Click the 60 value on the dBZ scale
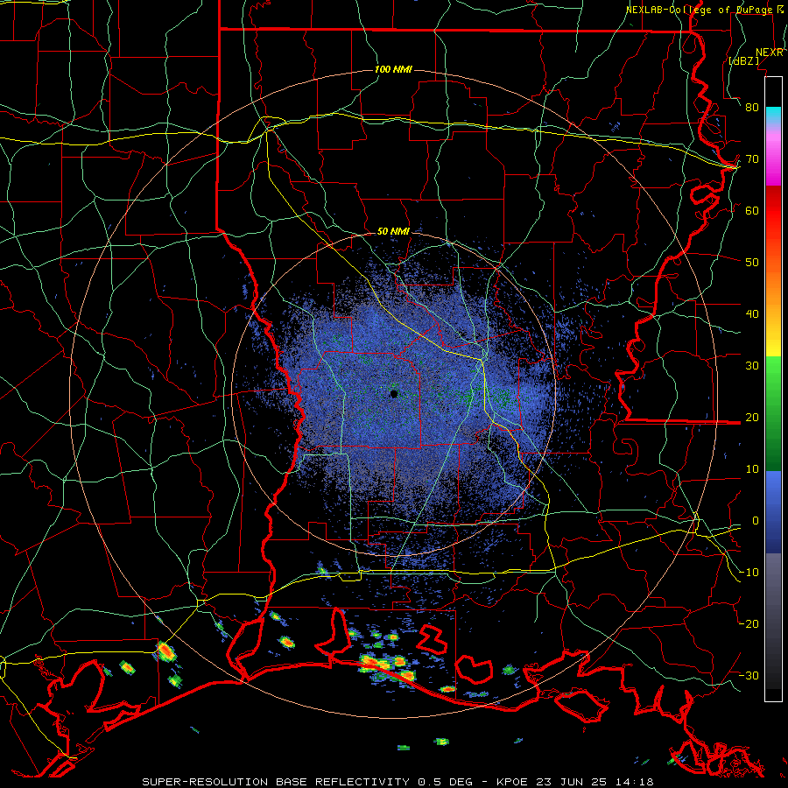This screenshot has width=788, height=788. click(x=752, y=210)
